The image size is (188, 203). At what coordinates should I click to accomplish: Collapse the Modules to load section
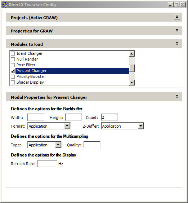click(x=177, y=44)
